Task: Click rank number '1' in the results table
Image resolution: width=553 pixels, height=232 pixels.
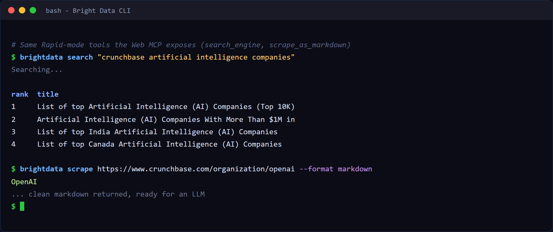Action: pos(13,107)
